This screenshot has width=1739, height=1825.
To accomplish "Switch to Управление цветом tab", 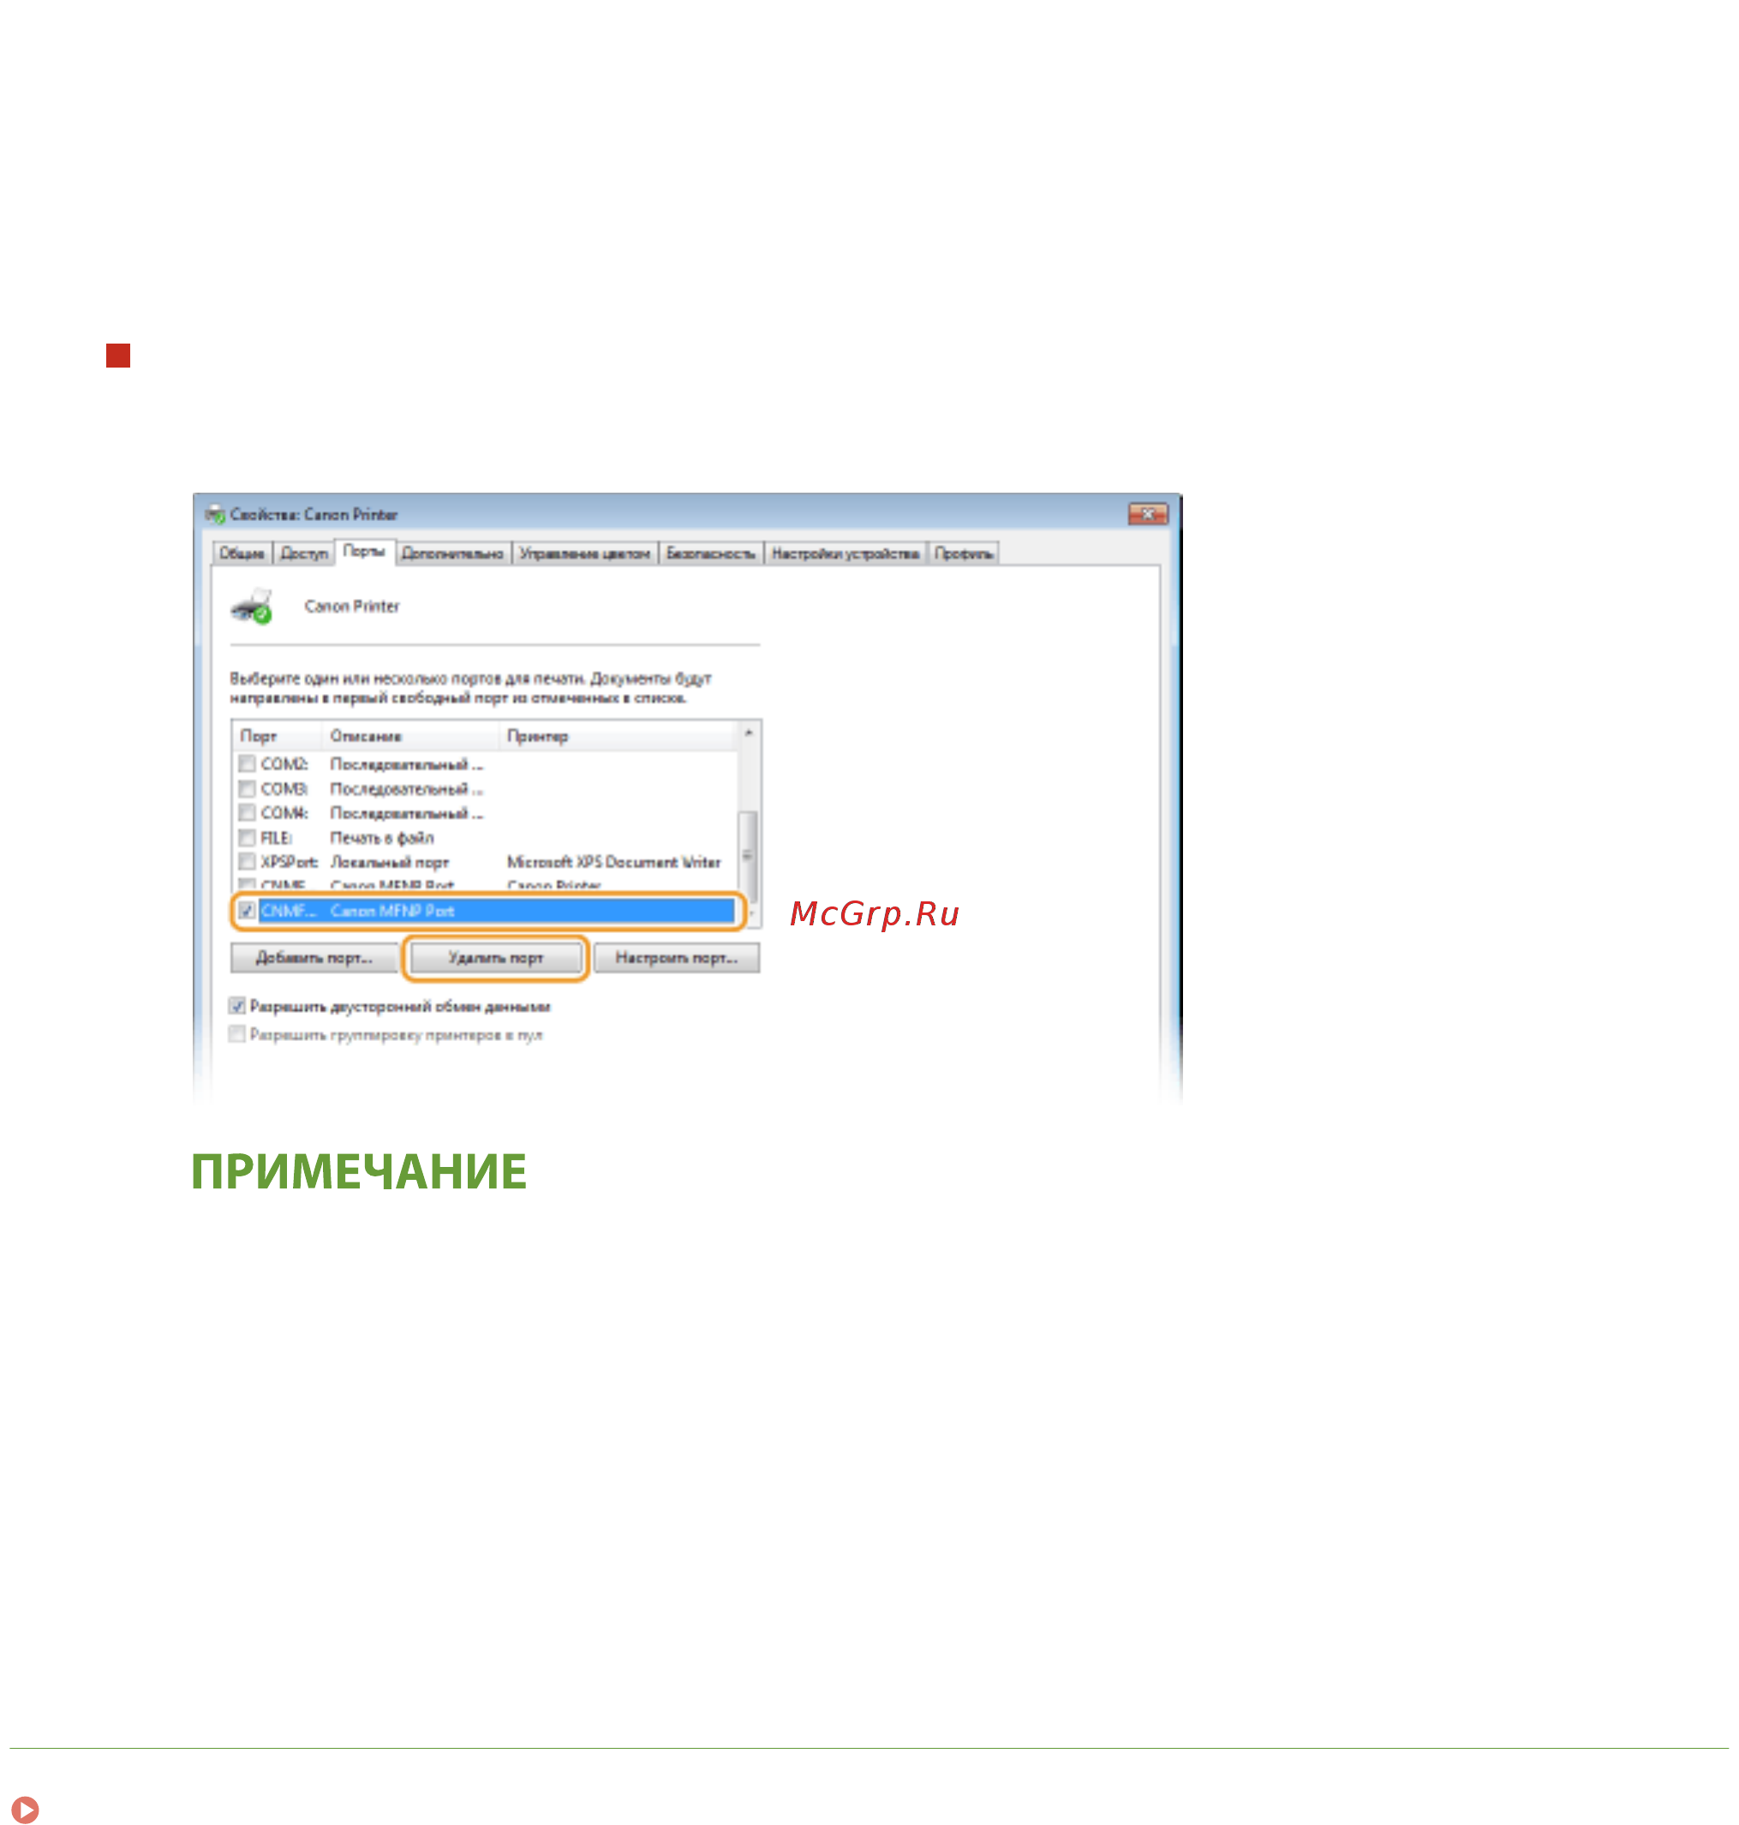I will pos(584,553).
